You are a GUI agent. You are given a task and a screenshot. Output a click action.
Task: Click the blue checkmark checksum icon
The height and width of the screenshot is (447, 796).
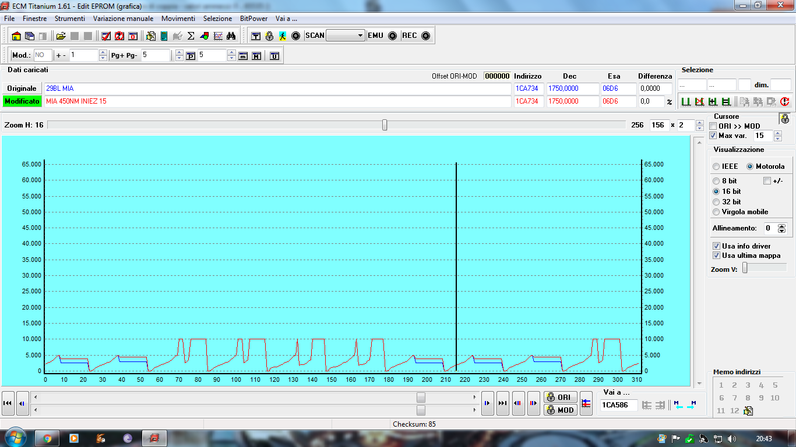(105, 36)
